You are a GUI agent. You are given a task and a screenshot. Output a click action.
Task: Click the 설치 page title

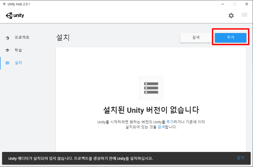click(x=63, y=38)
